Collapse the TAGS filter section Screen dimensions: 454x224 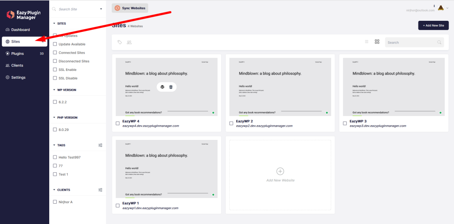54,145
